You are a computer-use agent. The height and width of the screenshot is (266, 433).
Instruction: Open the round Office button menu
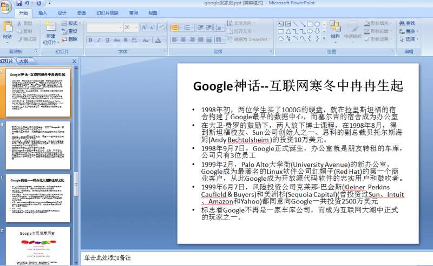[5, 6]
